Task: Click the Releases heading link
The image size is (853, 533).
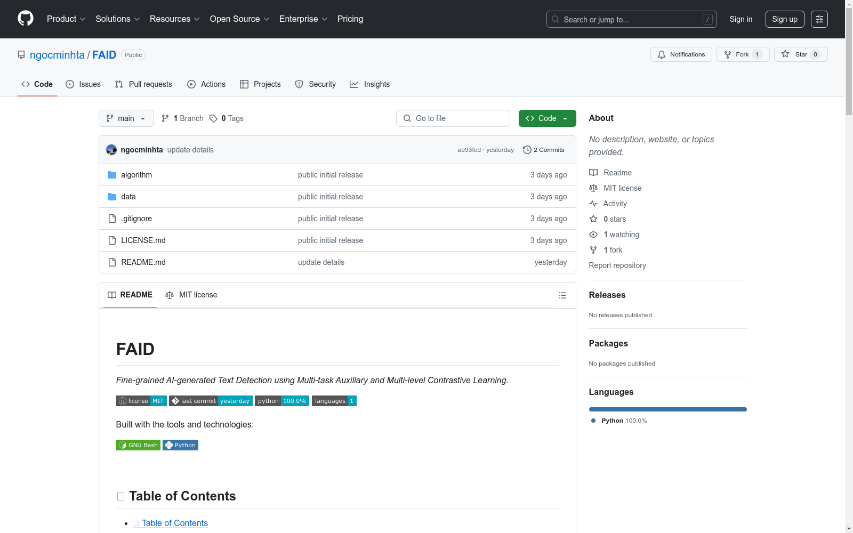Action: (607, 295)
